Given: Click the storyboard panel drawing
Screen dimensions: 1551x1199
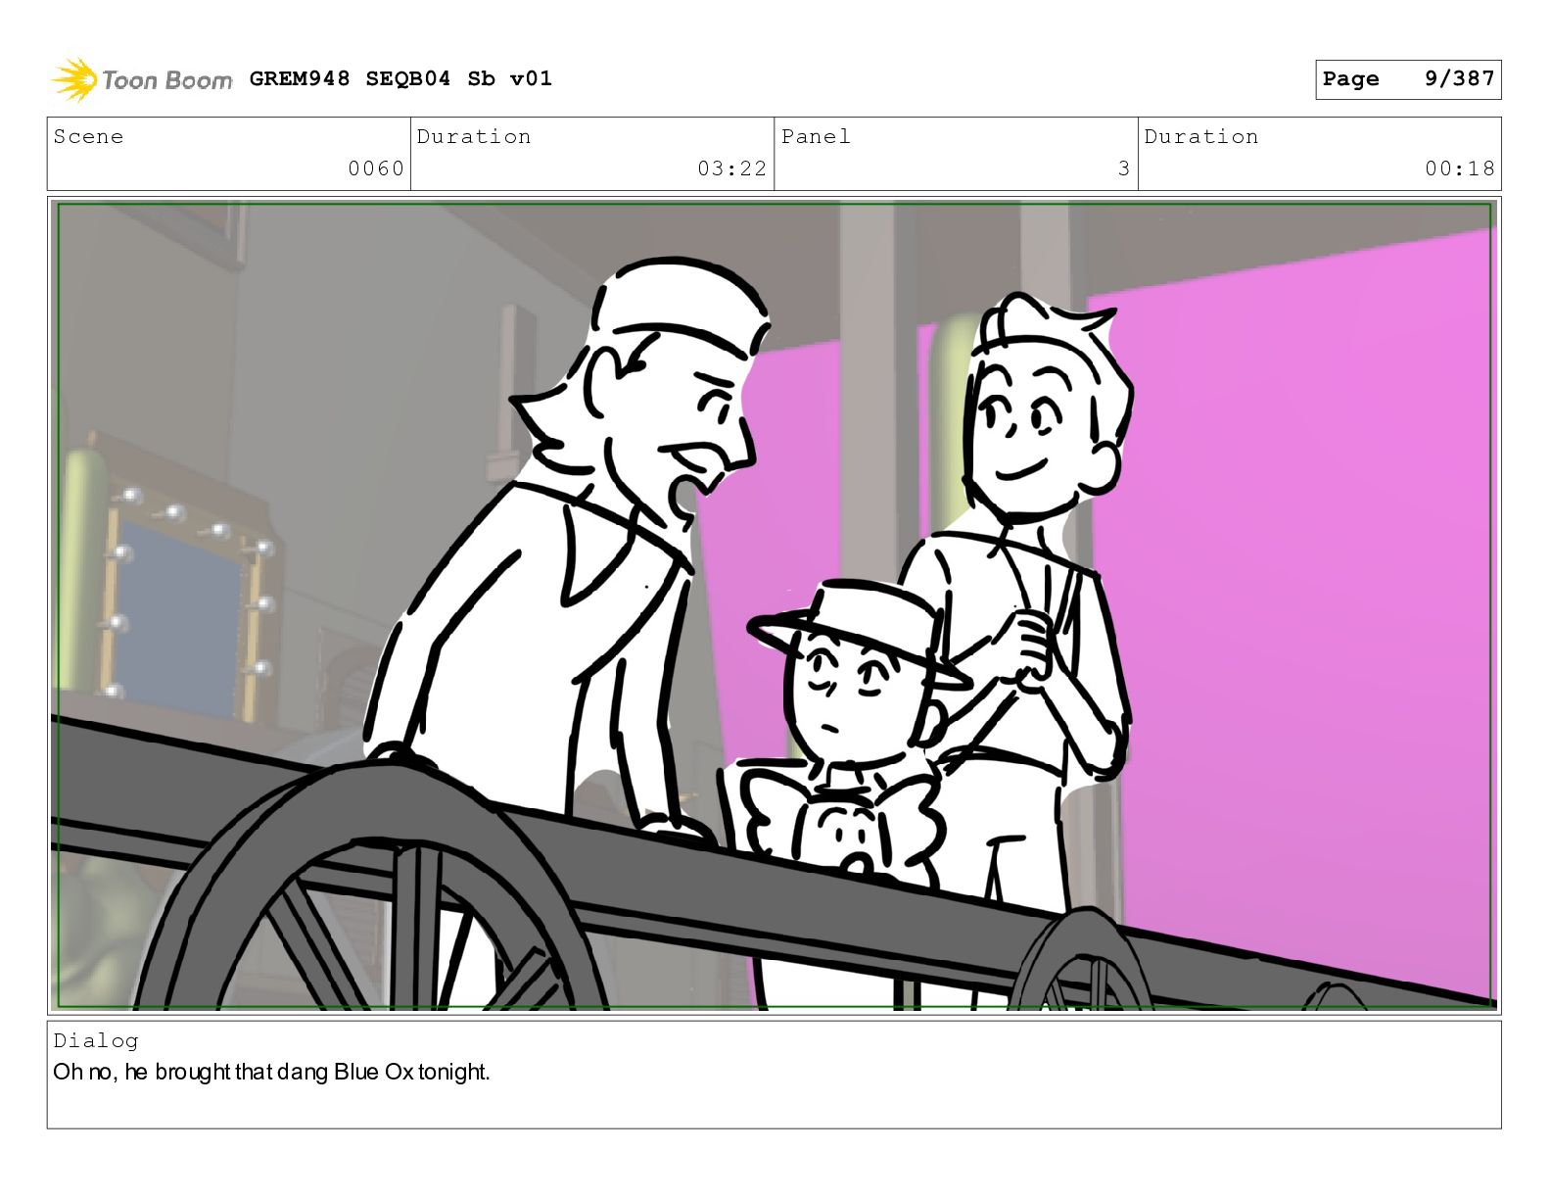Looking at the screenshot, I should click(774, 605).
